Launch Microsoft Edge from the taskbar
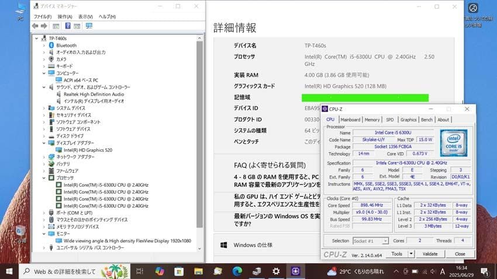The height and width of the screenshot is (279, 497). tap(237, 271)
